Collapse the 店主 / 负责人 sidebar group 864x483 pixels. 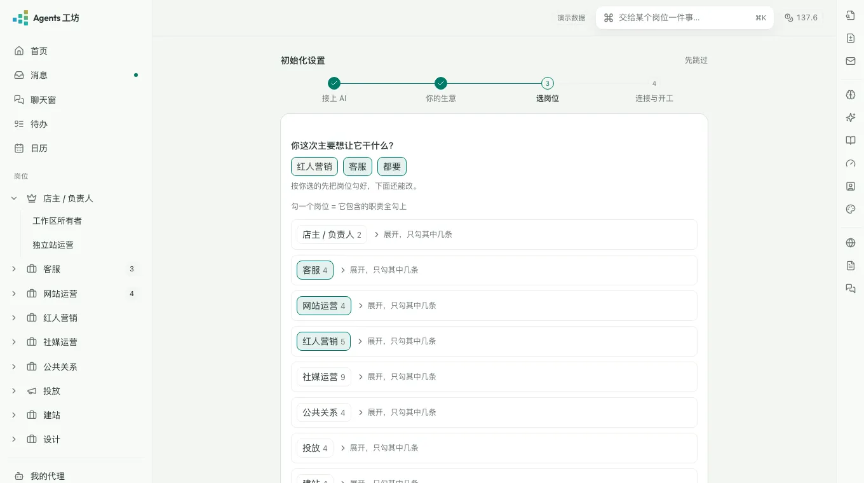point(14,198)
